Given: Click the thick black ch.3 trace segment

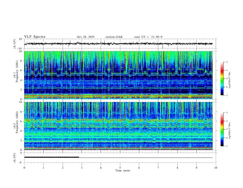Looking at the screenshot, I should tap(52, 157).
